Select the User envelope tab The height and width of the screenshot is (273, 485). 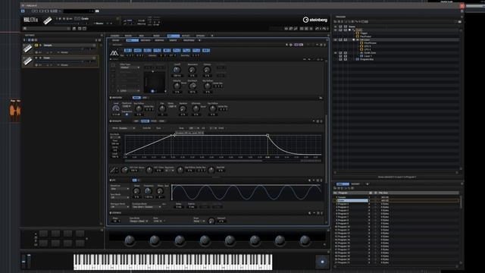pyautogui.click(x=161, y=121)
